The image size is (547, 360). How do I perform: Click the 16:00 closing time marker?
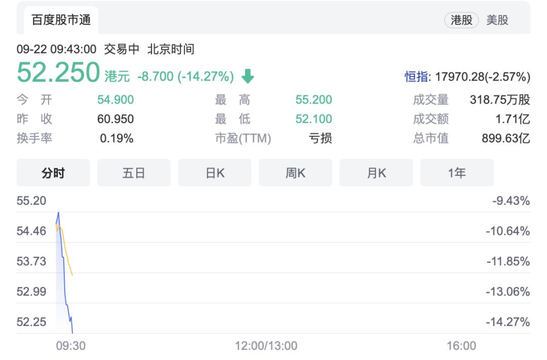[x=461, y=346]
